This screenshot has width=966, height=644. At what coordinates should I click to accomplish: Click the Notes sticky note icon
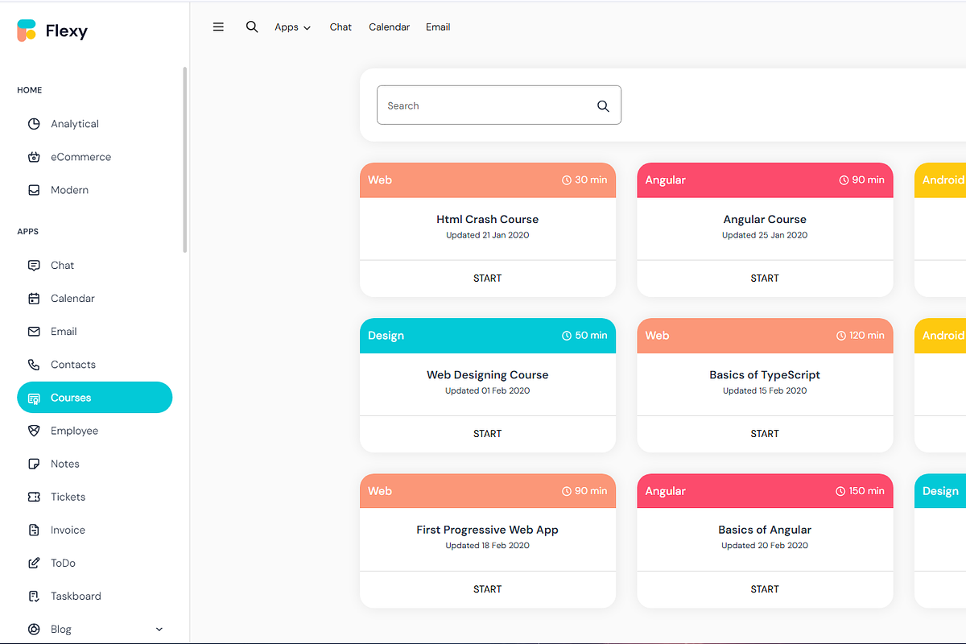[34, 464]
